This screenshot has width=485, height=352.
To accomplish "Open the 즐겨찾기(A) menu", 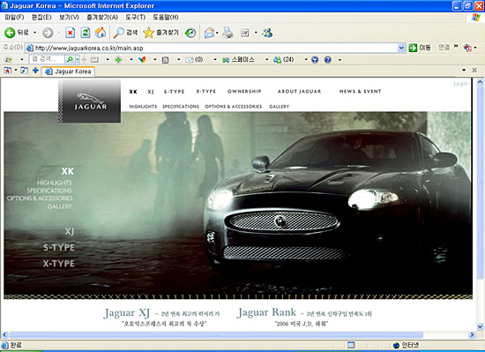I will click(102, 17).
